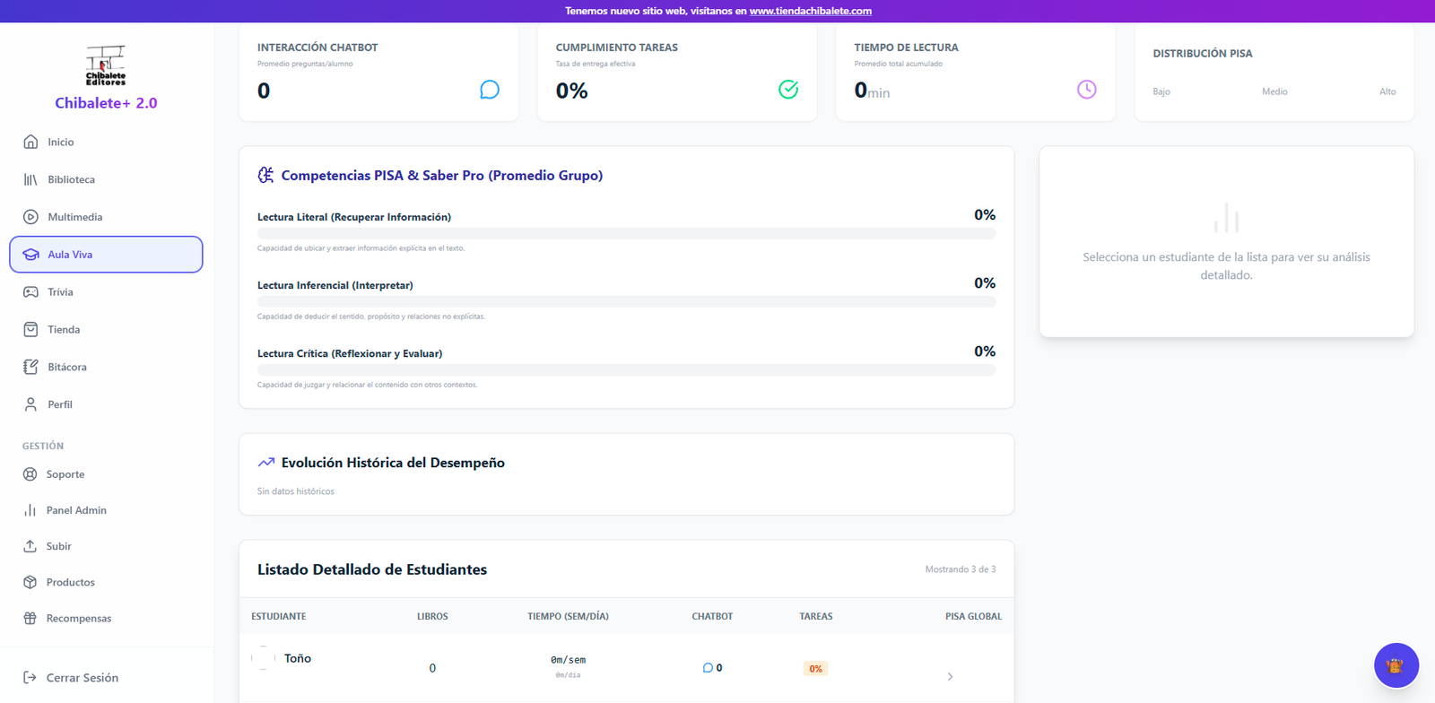Click the Recompensas gift icon

coord(30,618)
